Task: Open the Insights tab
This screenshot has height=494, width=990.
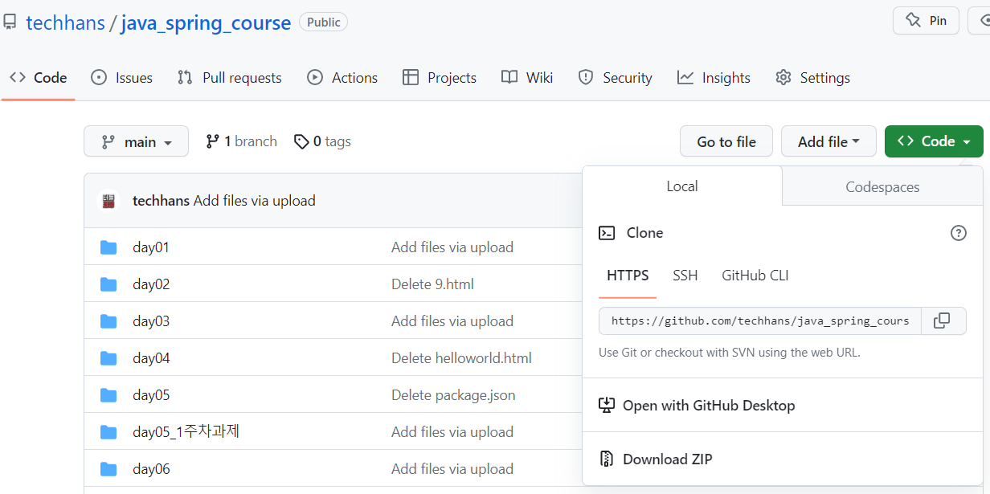Action: click(x=714, y=78)
